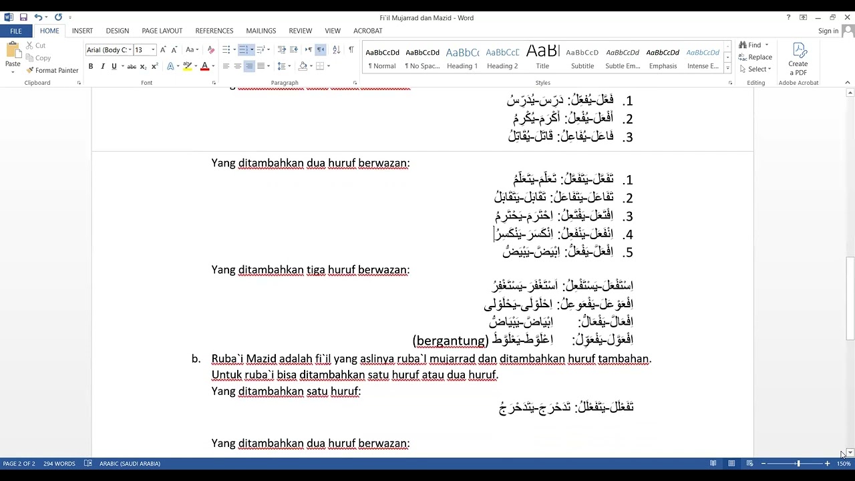The width and height of the screenshot is (855, 481).
Task: Switch to PAGE LAYOUT tab
Action: 162,31
